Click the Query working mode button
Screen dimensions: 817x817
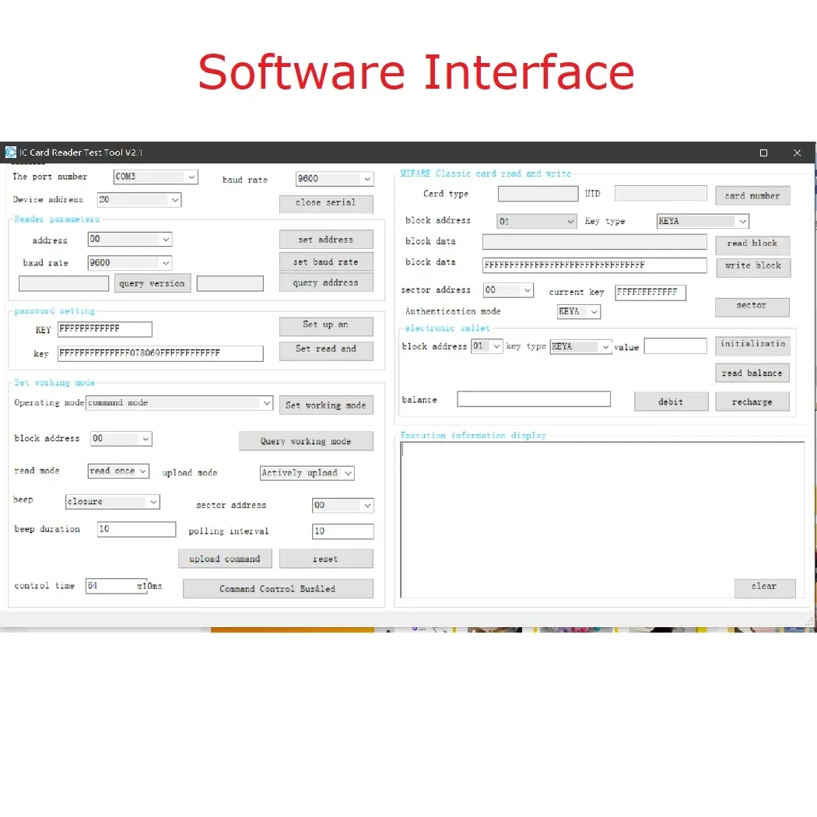coord(306,441)
